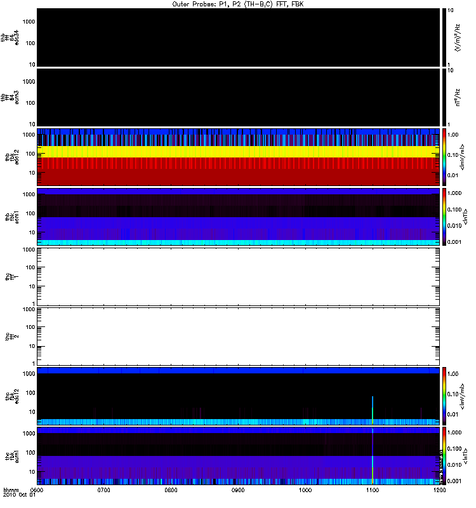Image resolution: width=476 pixels, height=508 pixels.
Task: Click the plot title "Outer Probes: P1, P2 (TH-B,C) FFT, FBK"
Action: [238, 4]
